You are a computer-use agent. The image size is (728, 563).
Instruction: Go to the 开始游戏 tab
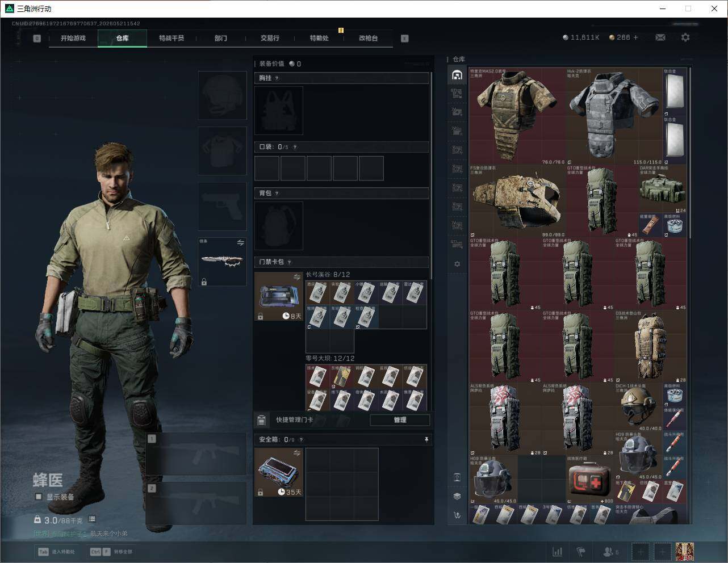73,39
